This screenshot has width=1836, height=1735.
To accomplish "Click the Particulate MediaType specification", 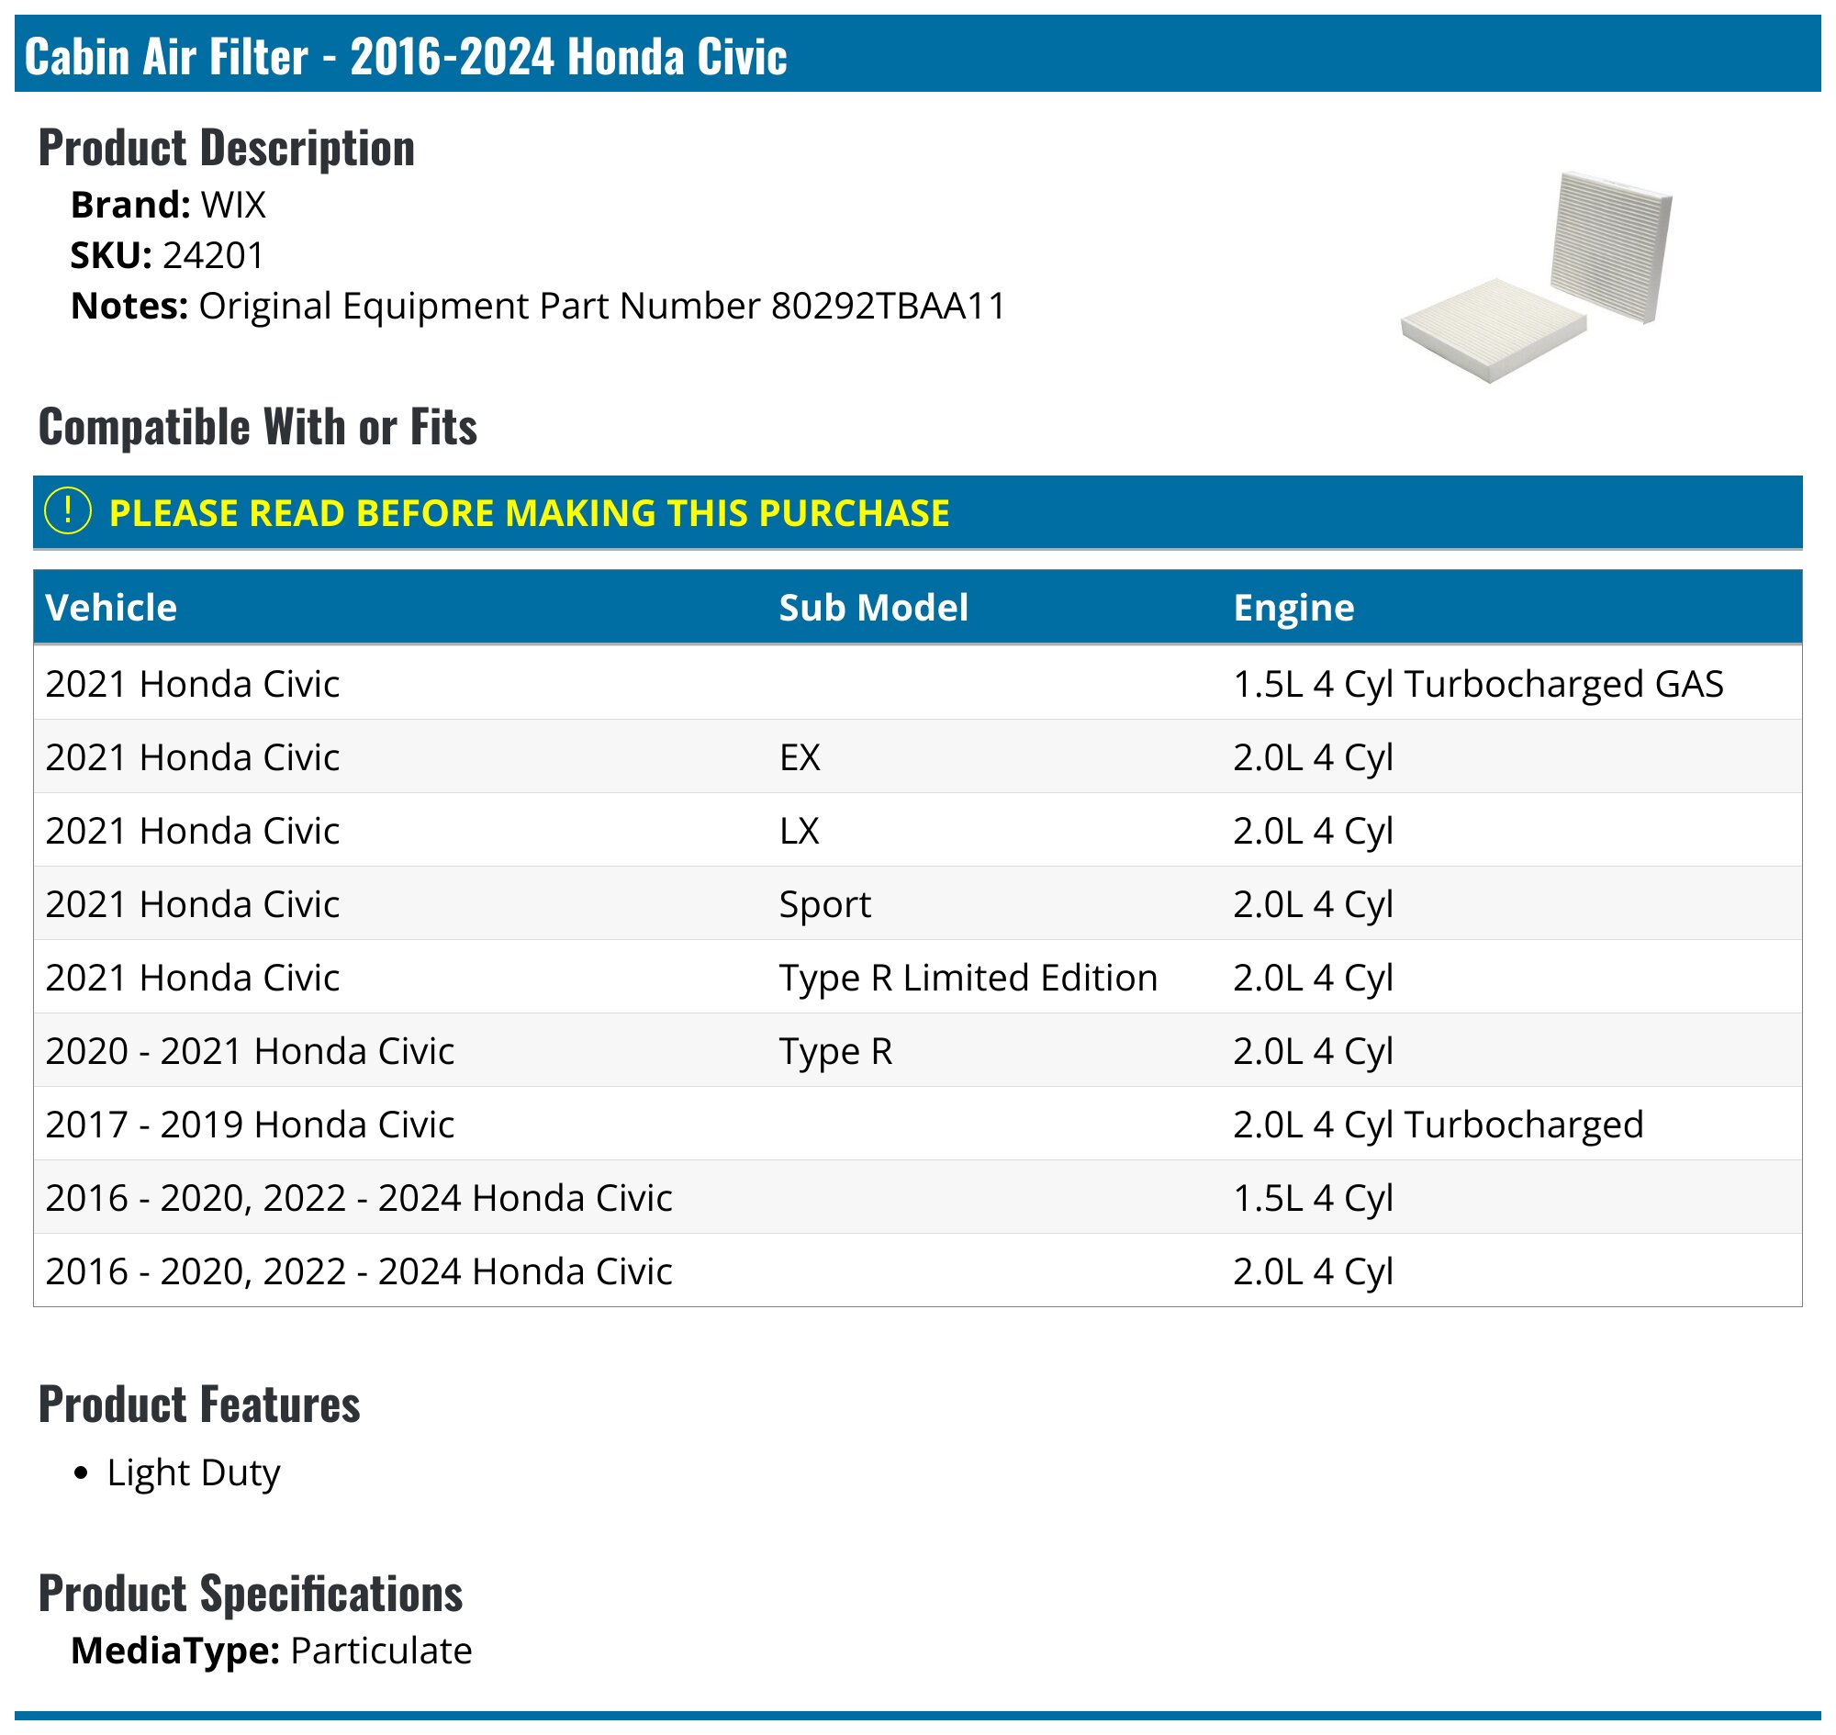I will [380, 1651].
